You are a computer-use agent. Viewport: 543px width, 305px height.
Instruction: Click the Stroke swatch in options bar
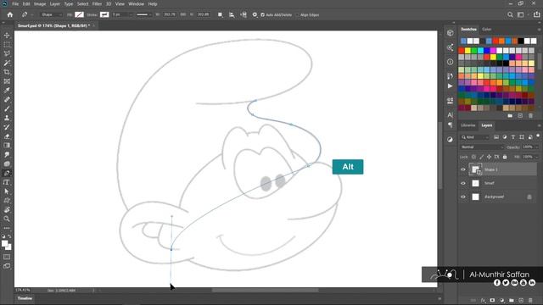tap(104, 14)
